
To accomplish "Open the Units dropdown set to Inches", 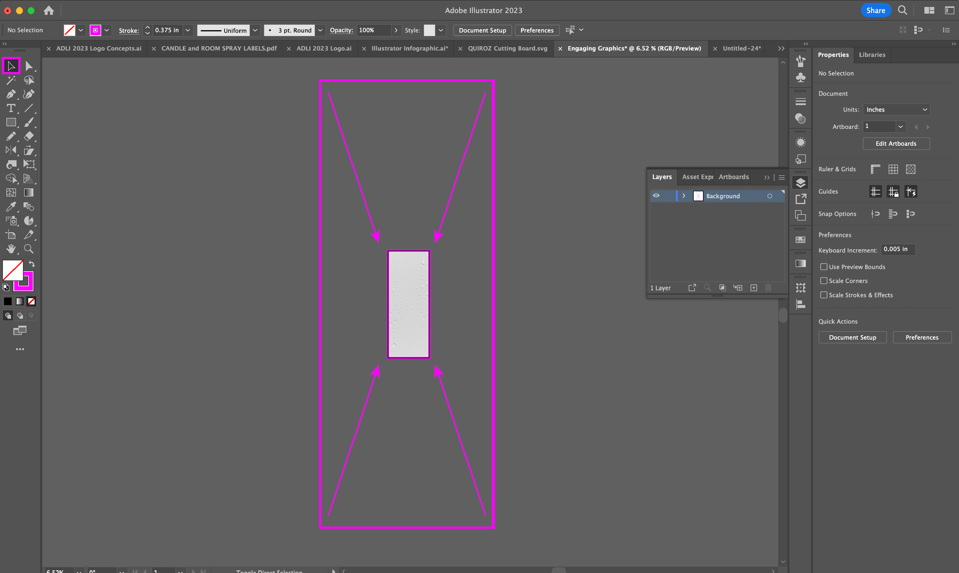I will point(896,110).
